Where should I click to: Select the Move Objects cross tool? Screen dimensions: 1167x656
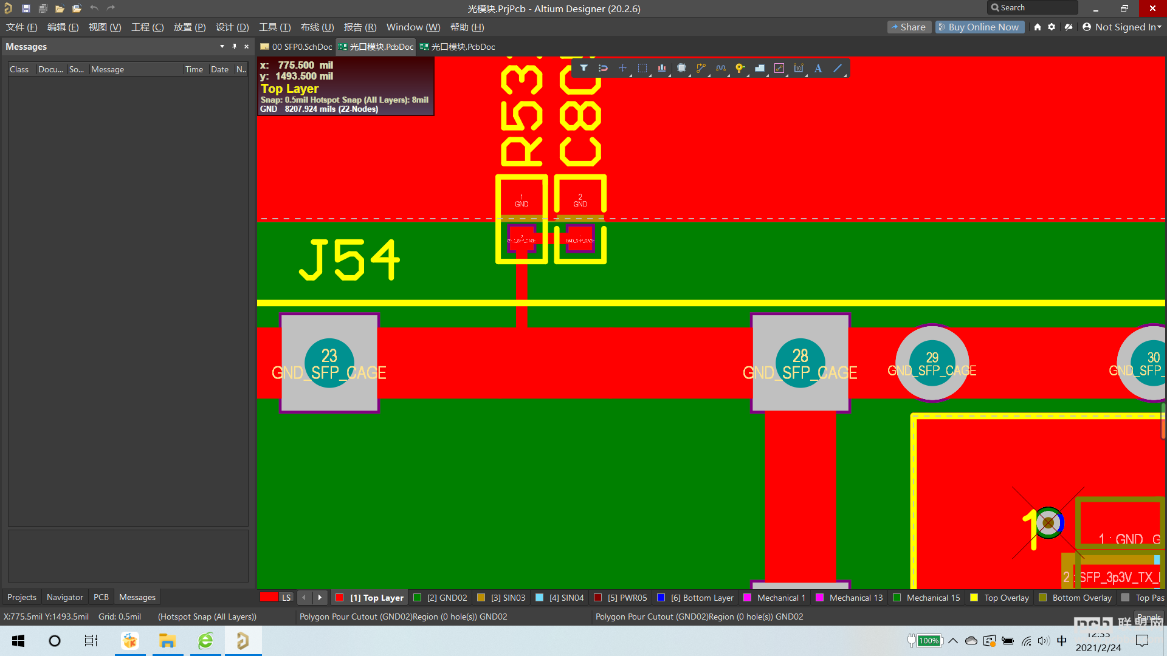click(x=622, y=68)
